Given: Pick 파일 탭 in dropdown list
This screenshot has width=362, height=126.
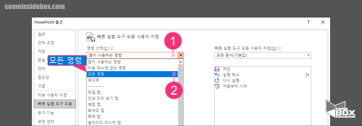Looking at the screenshot, I should pos(132,92).
